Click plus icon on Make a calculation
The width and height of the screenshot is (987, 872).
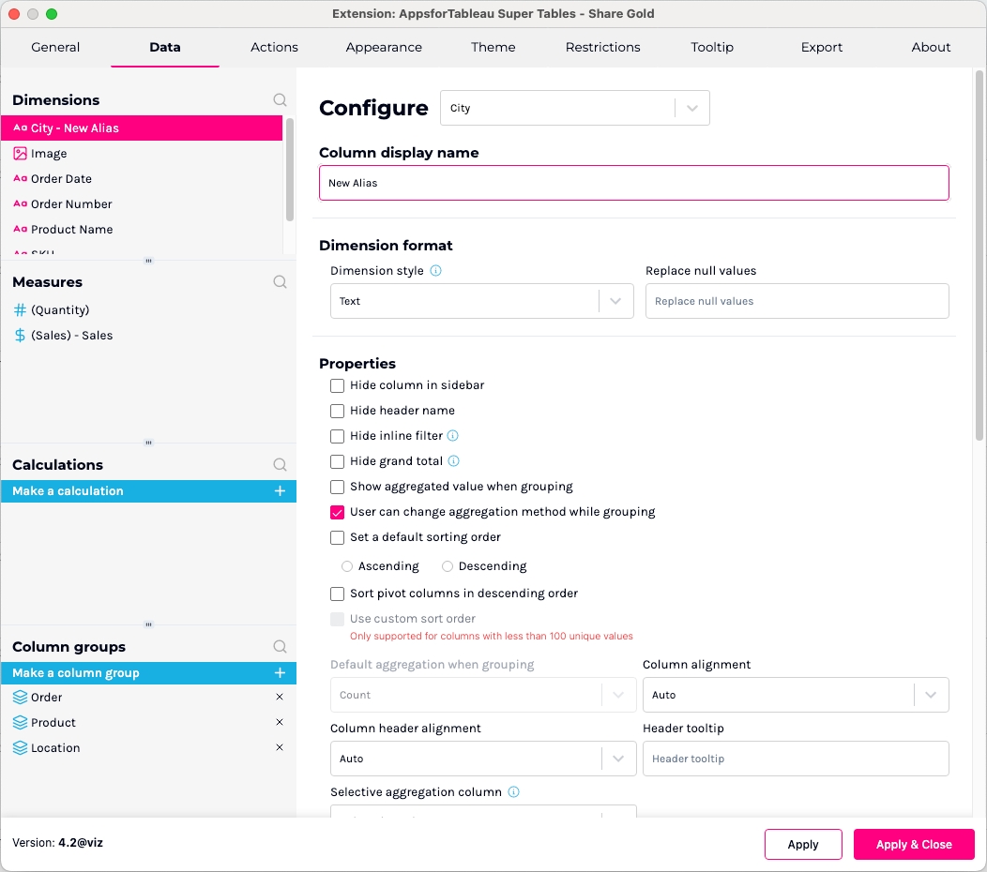280,490
